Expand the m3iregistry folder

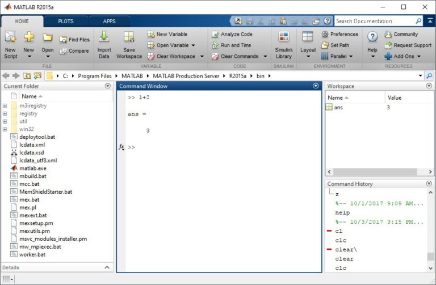pos(5,105)
